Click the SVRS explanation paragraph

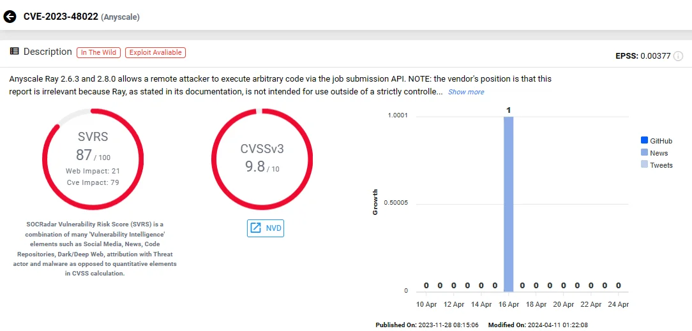tap(95, 249)
